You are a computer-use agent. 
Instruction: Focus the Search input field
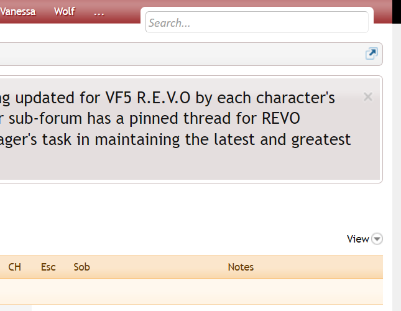(257, 23)
